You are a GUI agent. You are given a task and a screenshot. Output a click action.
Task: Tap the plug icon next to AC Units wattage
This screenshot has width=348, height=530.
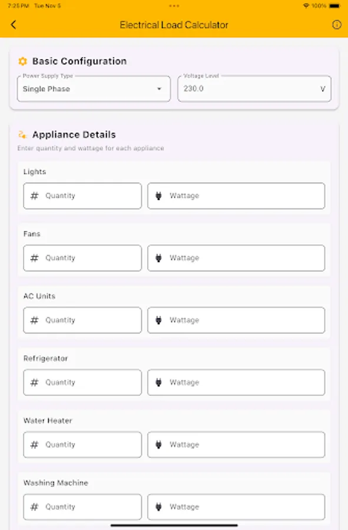[x=158, y=320]
